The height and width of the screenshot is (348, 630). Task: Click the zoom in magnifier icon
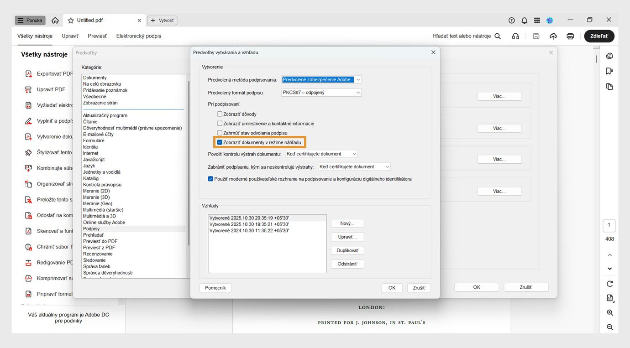[x=609, y=313]
